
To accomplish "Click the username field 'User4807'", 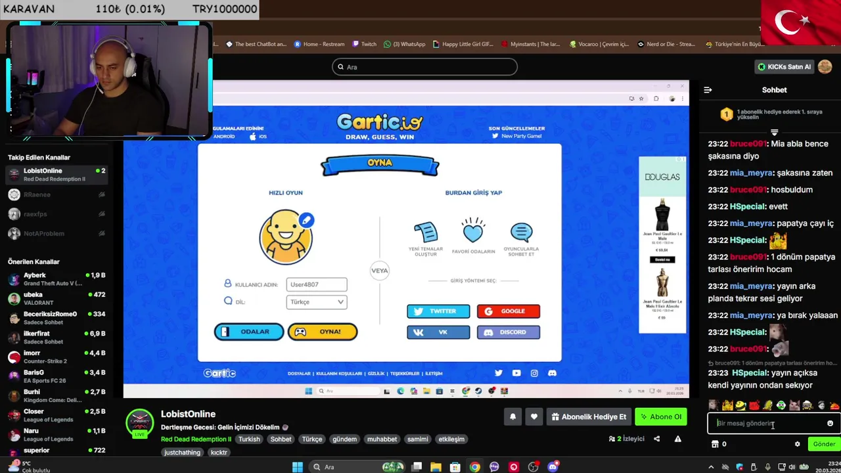I will click(317, 284).
